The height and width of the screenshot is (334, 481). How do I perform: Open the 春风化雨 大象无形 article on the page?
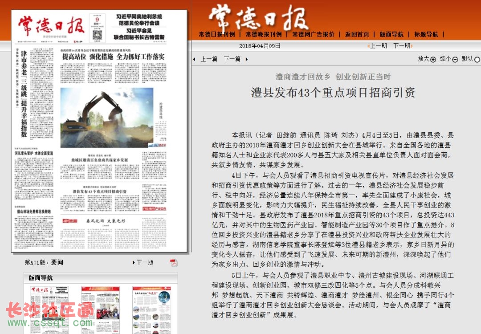(106, 221)
